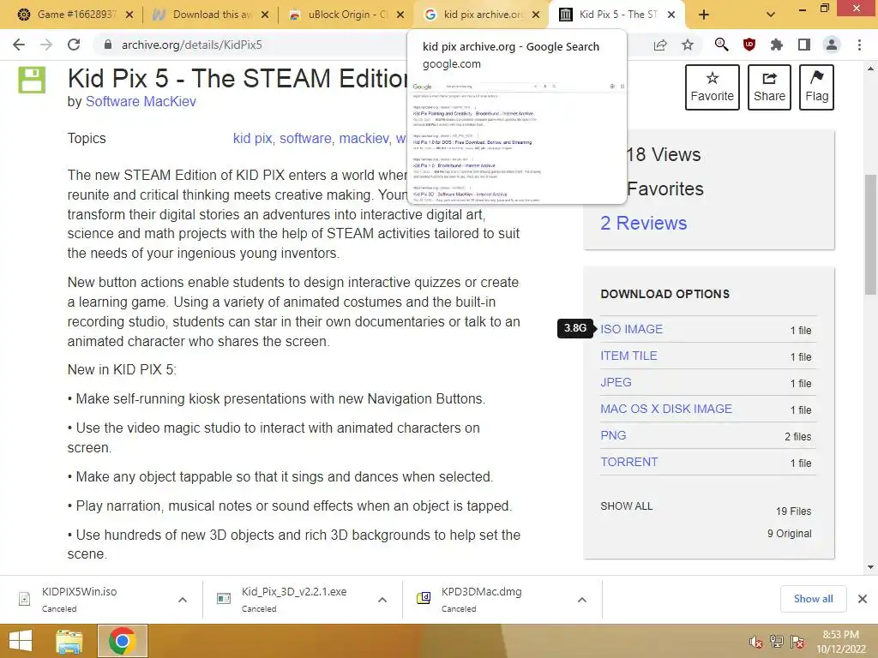Viewport: 878px width, 658px height.
Task: Expand KIDPIX5Win.iso download options chevron
Action: click(183, 600)
